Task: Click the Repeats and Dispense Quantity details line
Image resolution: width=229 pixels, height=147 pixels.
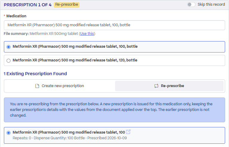Action: 70,138
